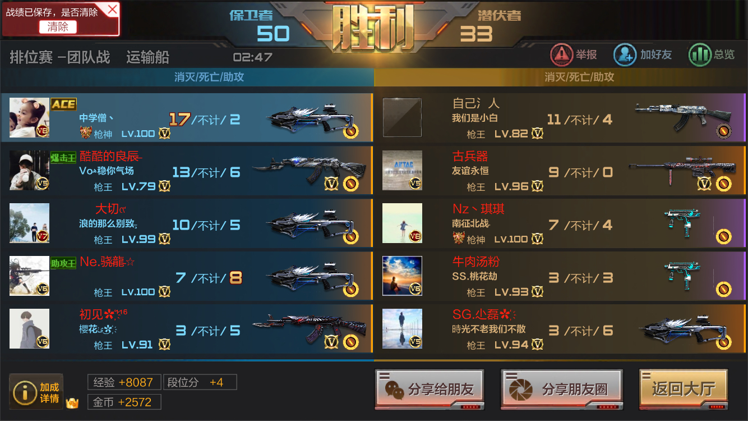
Task: Click avatar of player 牛肉汤粉
Action: 402,276
